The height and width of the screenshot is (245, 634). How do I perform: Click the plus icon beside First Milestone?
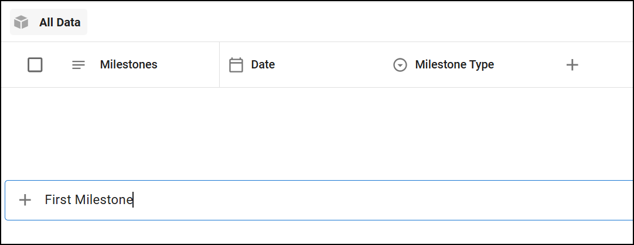25,200
